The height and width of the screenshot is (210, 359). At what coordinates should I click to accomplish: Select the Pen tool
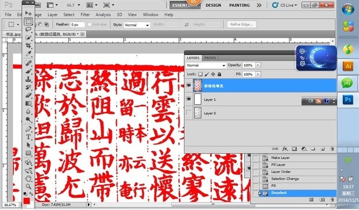pyautogui.click(x=28, y=129)
